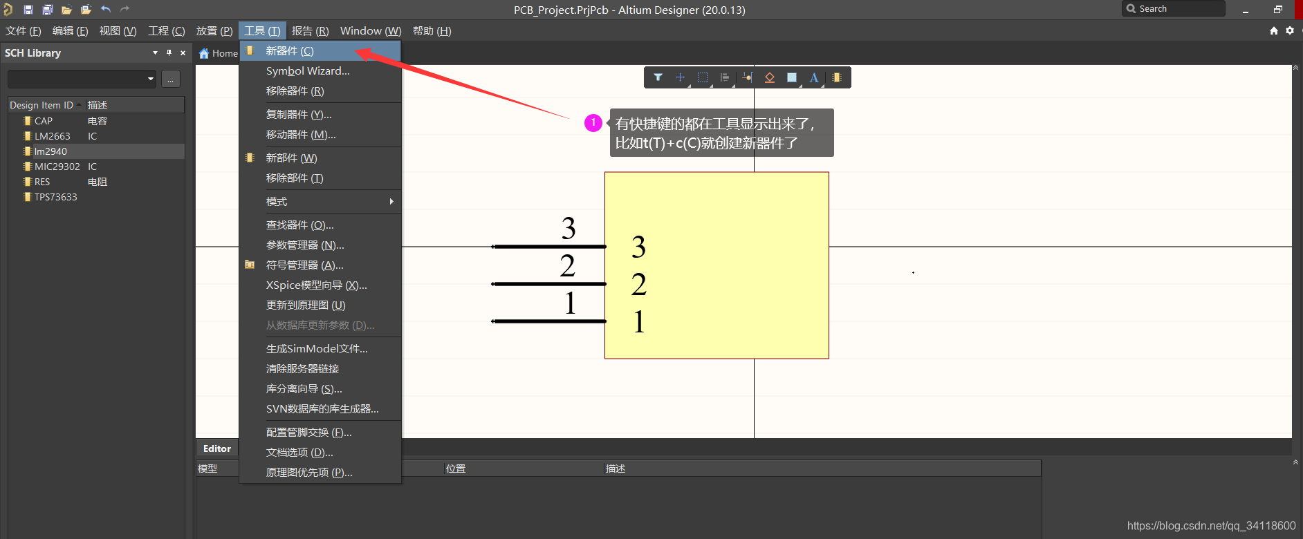Viewport: 1303px width, 539px height.
Task: Click the Add Component Part icon in toolbar
Action: click(x=837, y=77)
